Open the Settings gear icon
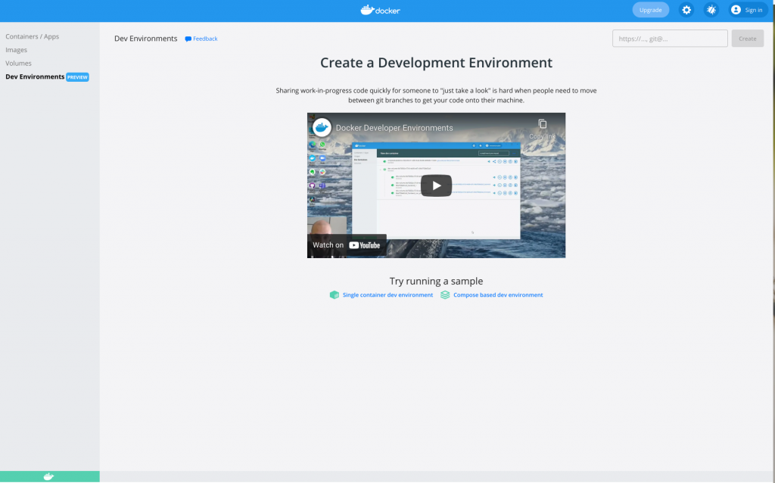This screenshot has width=775, height=483. point(686,10)
